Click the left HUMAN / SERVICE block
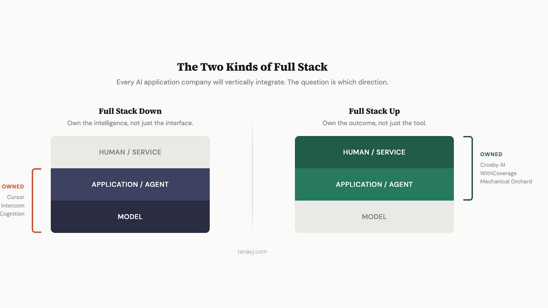This screenshot has height=308, width=548. coord(130,152)
